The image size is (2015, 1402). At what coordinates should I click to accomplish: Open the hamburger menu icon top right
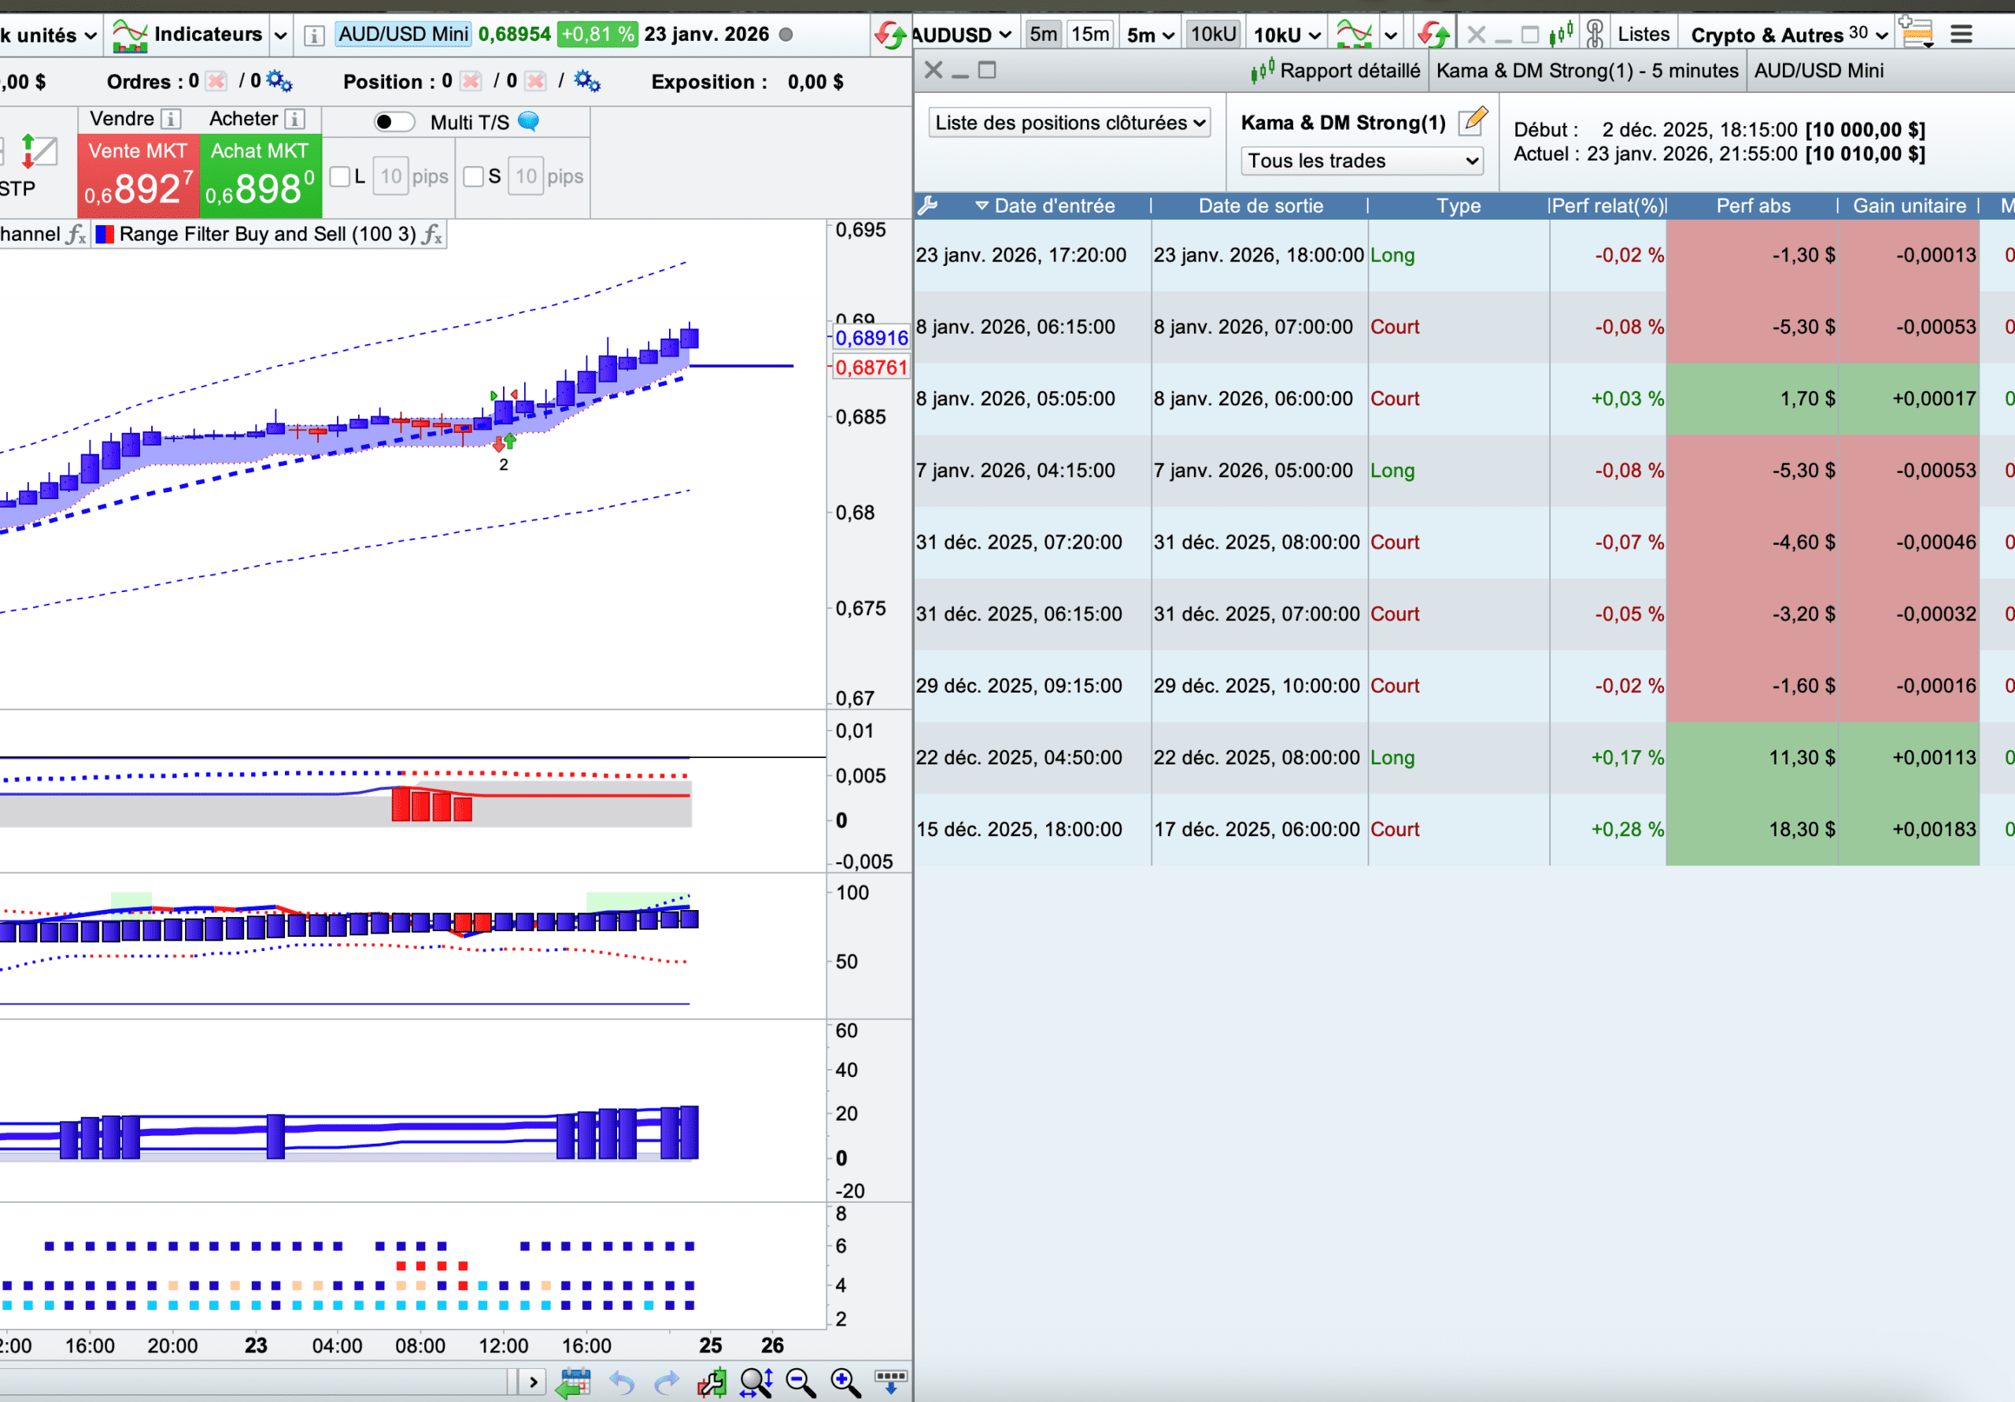(x=1961, y=35)
